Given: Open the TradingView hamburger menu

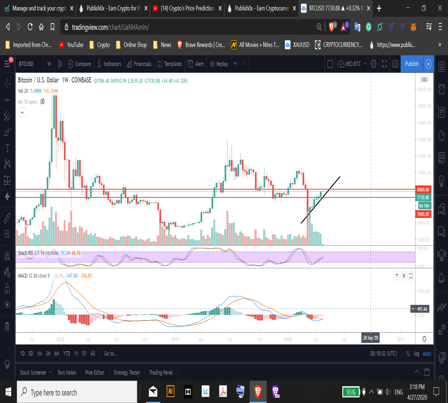Looking at the screenshot, I should 7,64.
